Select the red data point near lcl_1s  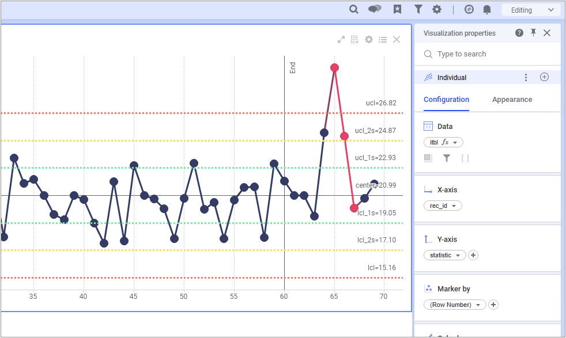click(354, 208)
